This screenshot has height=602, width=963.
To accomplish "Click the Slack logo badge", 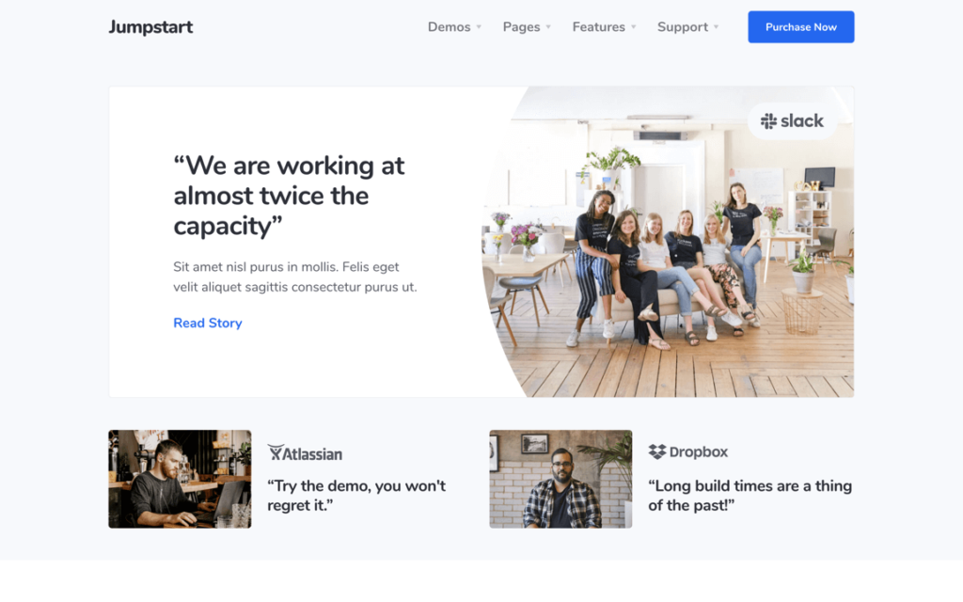I will point(792,120).
